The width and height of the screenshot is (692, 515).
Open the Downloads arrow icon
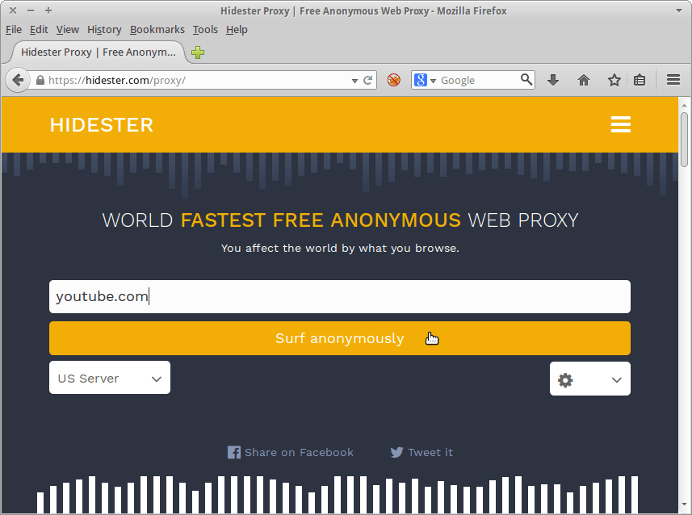[x=553, y=80]
